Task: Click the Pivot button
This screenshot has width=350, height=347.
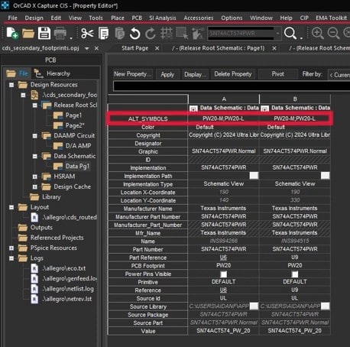Action: (277, 74)
